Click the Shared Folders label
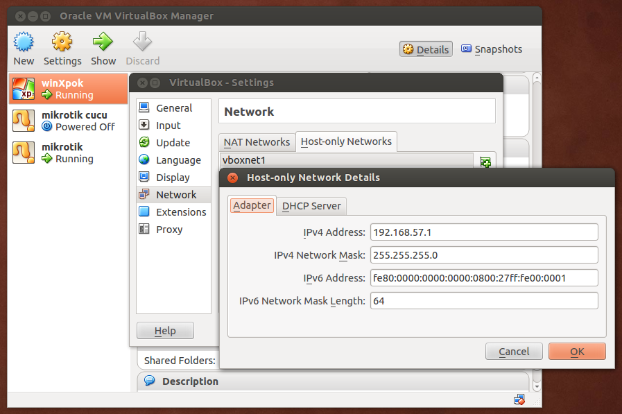Screen dimensions: 622x414 point(180,360)
